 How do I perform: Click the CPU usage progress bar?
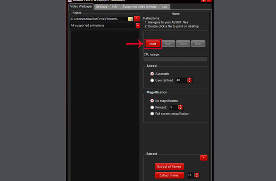[x=176, y=59]
